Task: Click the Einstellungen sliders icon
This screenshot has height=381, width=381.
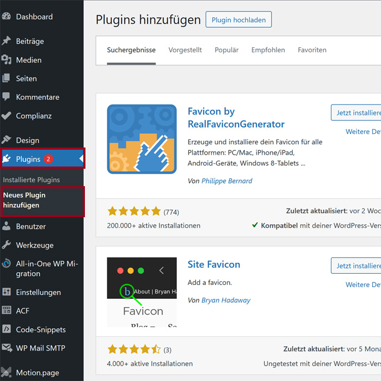Action: (x=7, y=292)
